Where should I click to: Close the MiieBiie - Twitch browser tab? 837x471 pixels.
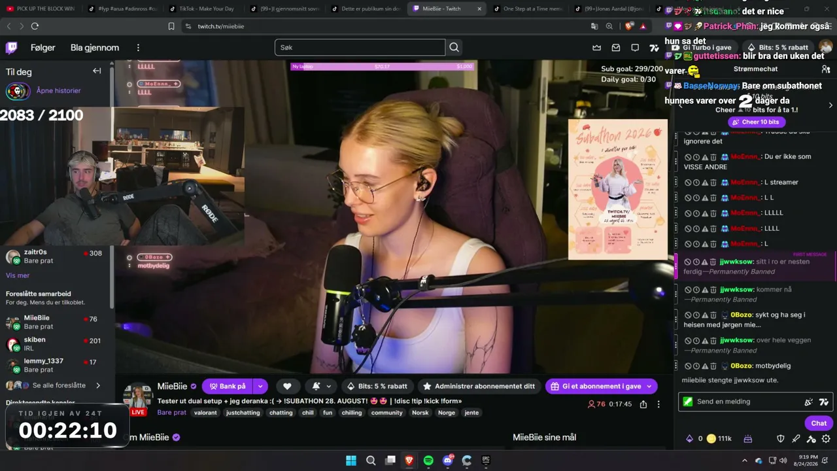click(479, 9)
